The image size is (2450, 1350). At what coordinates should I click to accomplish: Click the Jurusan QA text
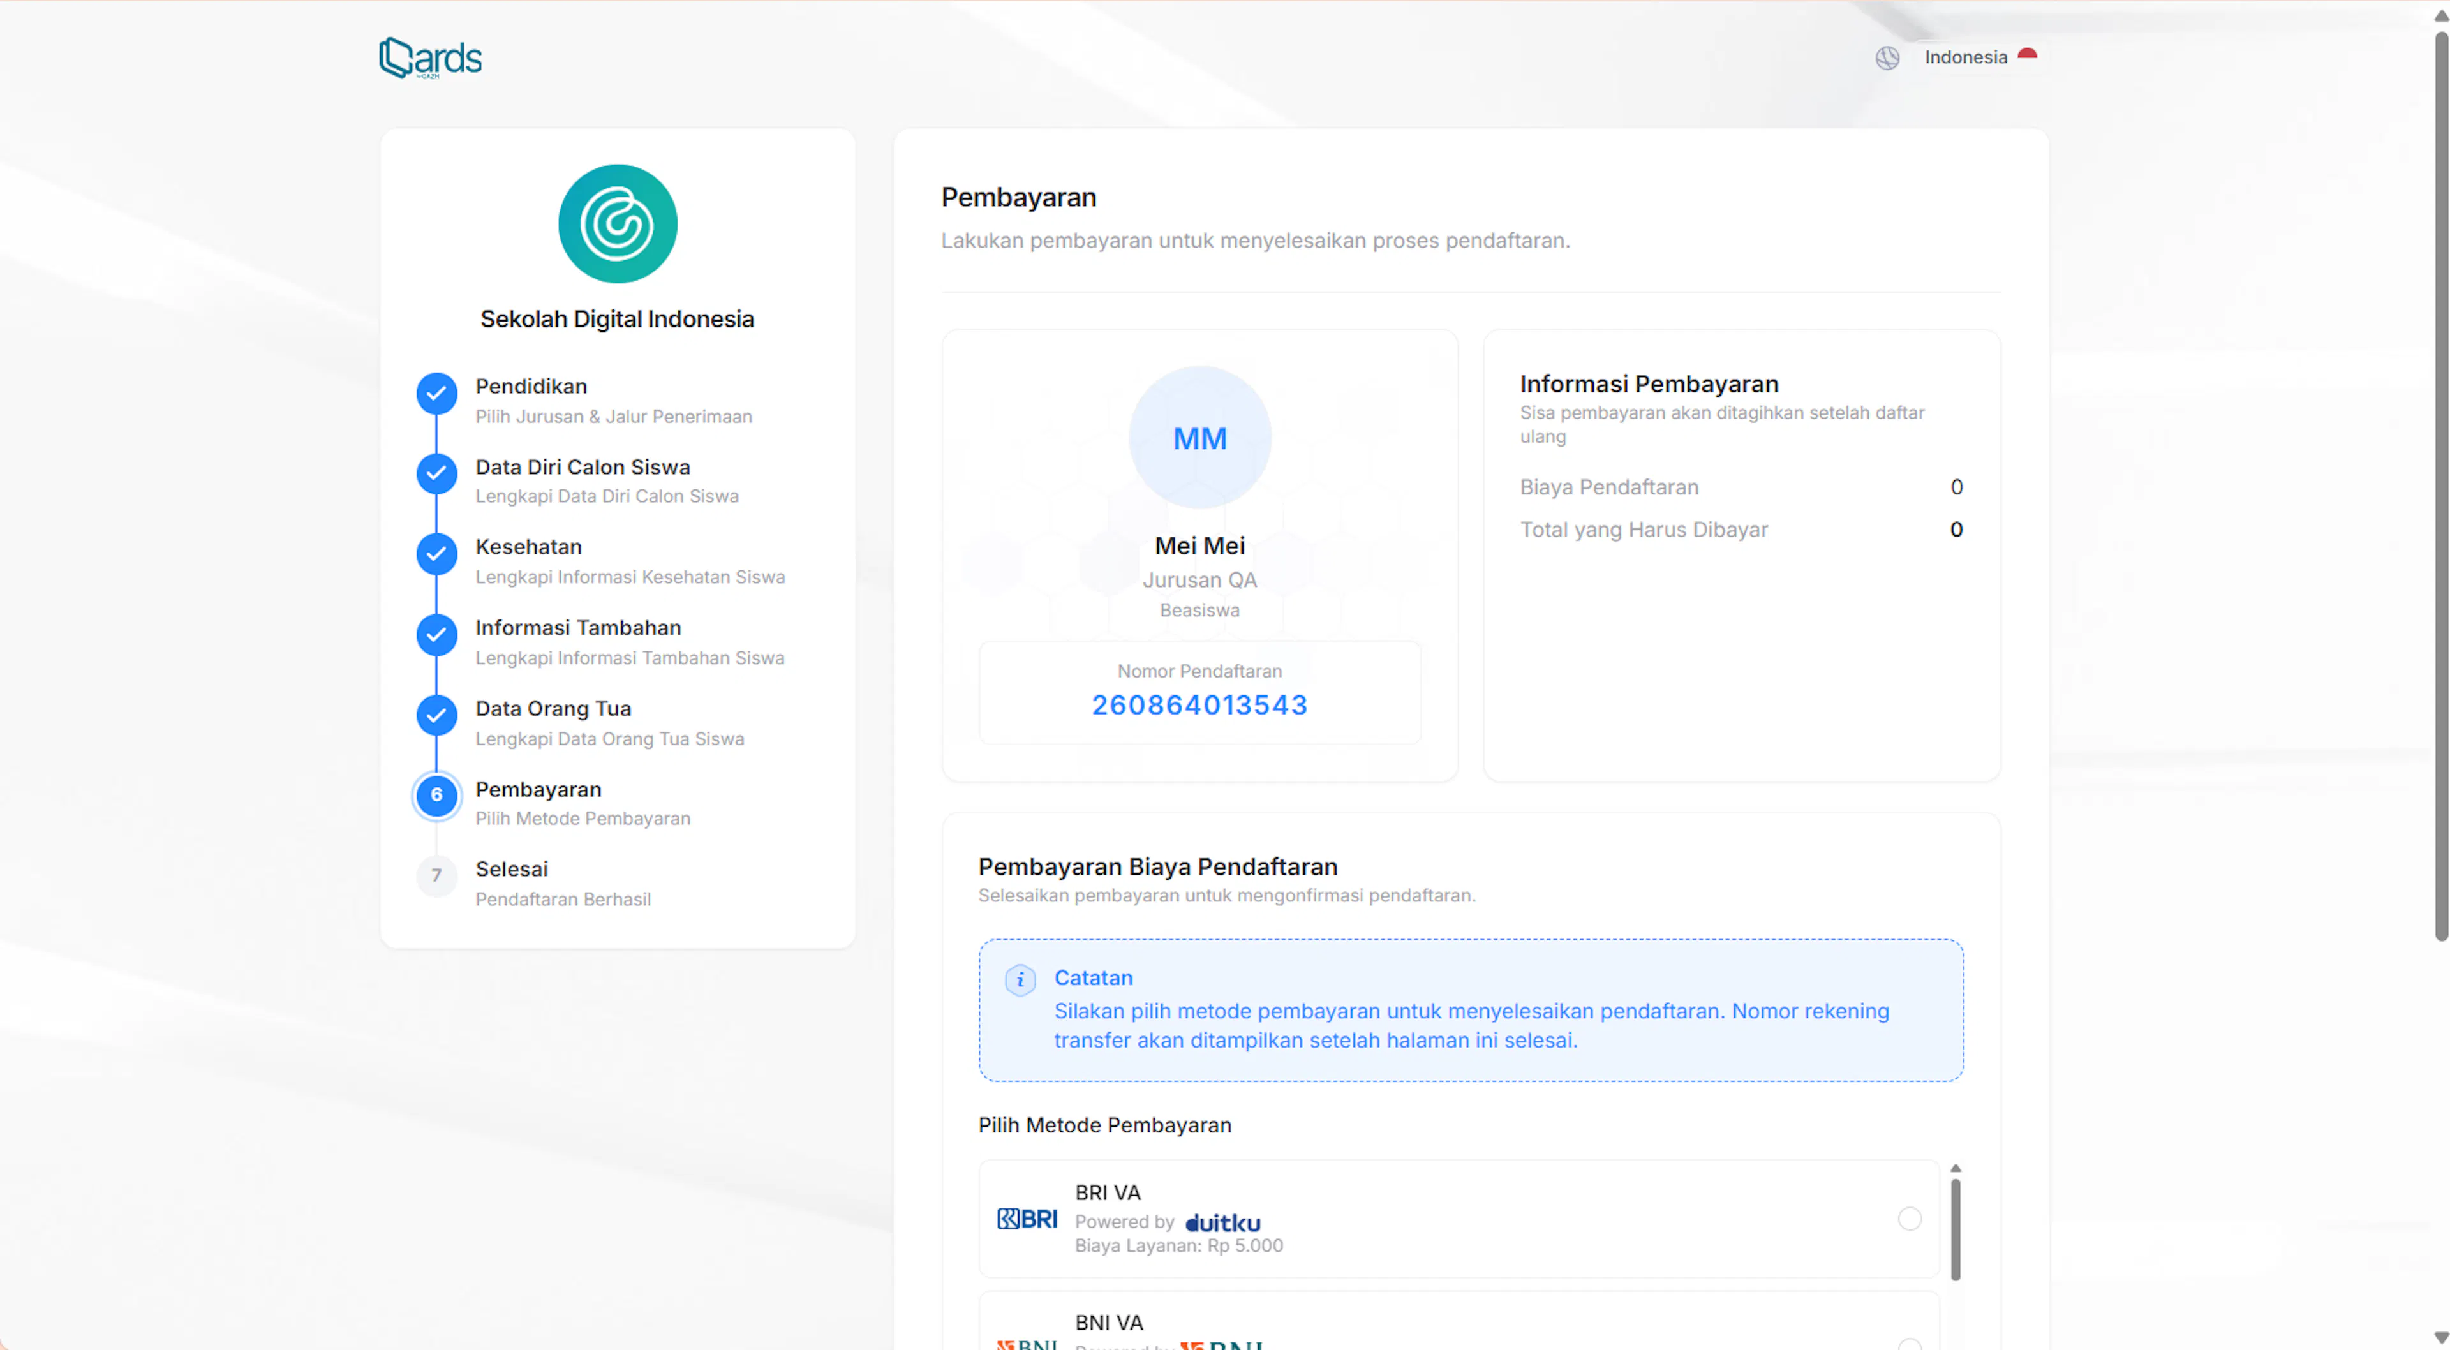pyautogui.click(x=1199, y=581)
